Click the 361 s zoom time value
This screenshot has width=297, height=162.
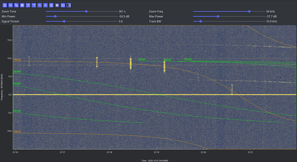point(122,11)
